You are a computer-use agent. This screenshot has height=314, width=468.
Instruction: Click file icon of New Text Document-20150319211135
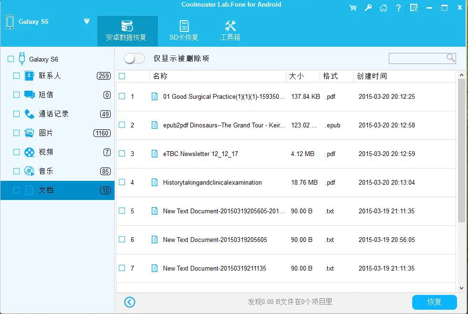coord(155,268)
